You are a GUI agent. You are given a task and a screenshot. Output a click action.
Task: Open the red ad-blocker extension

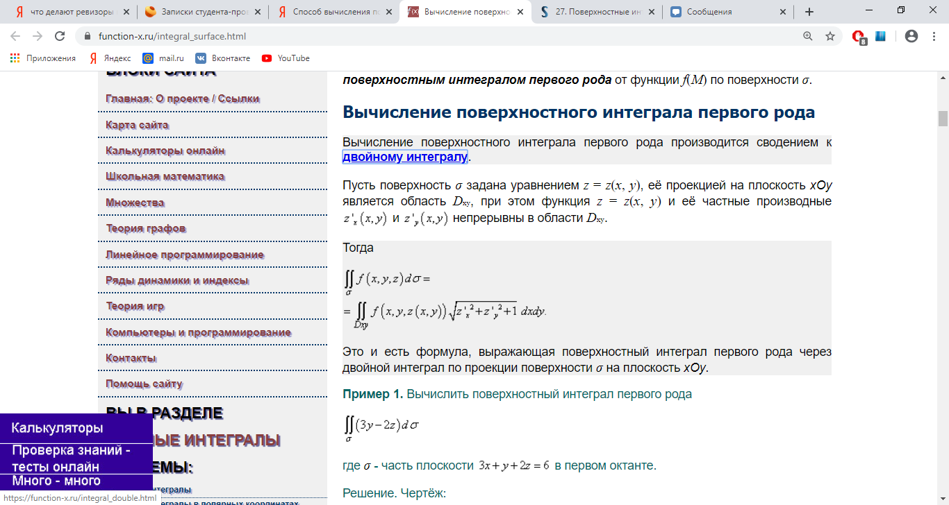(859, 37)
